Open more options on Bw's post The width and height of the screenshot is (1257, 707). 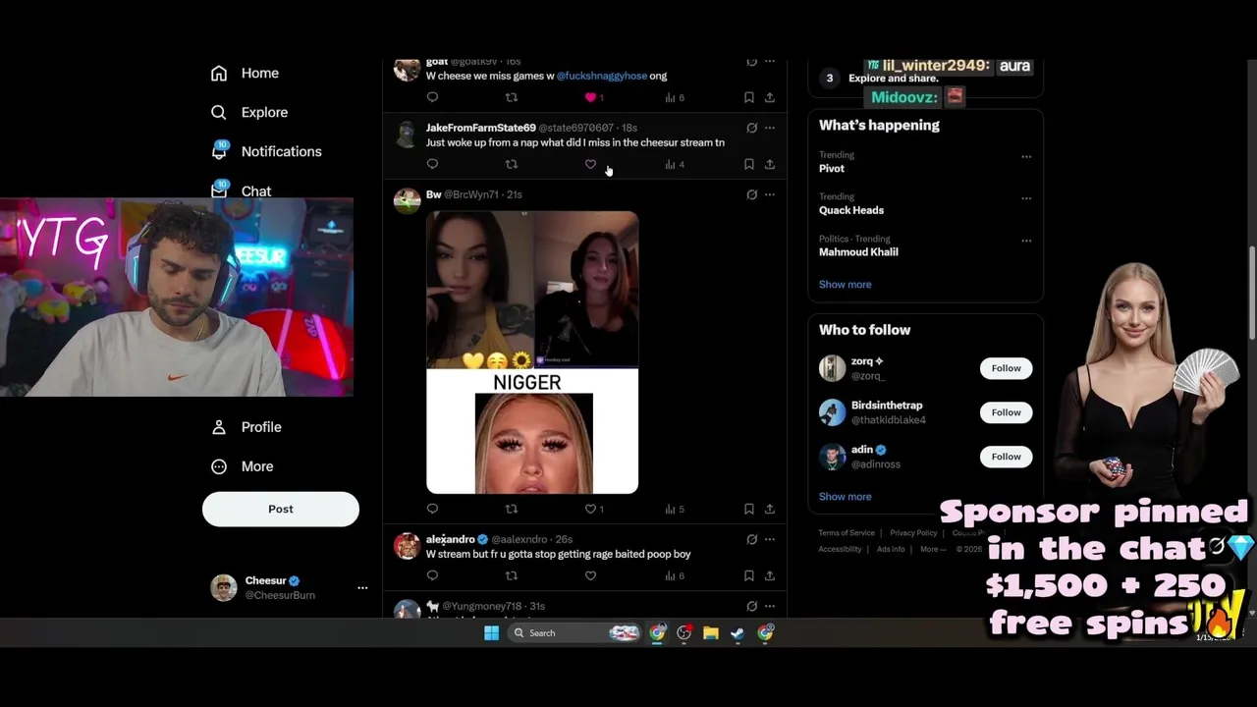click(770, 194)
